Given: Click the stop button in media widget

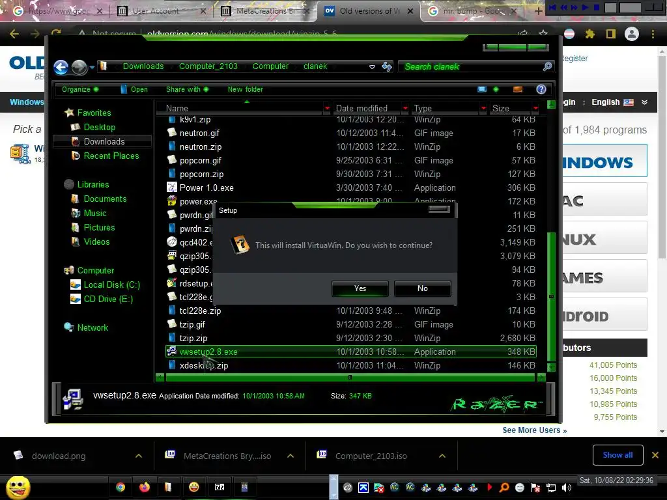Looking at the screenshot, I should coord(597,7).
